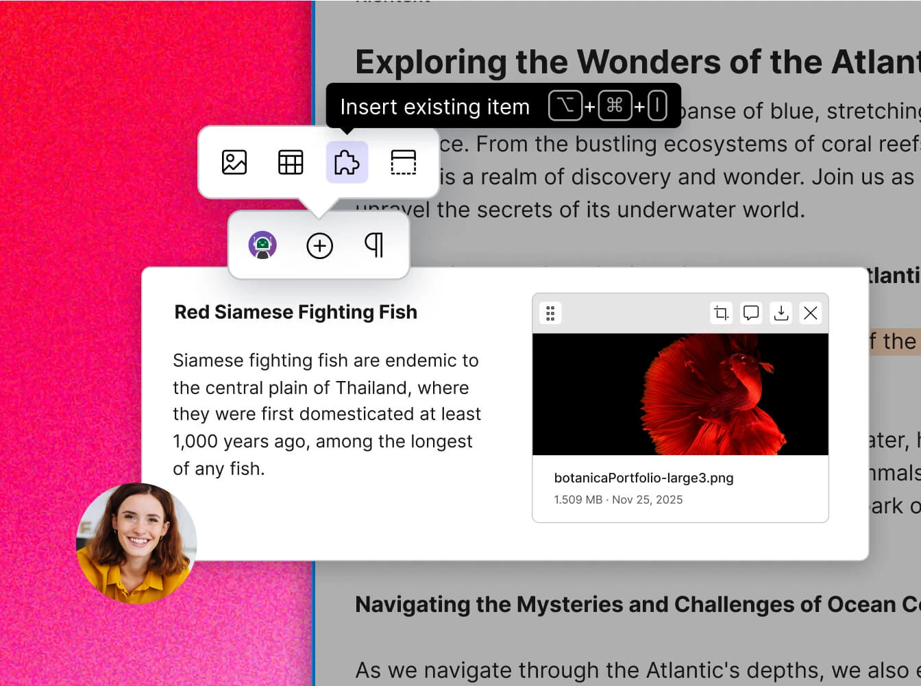Image resolution: width=921 pixels, height=686 pixels.
Task: Click the Navigating the Mysteries heading
Action: coord(637,604)
